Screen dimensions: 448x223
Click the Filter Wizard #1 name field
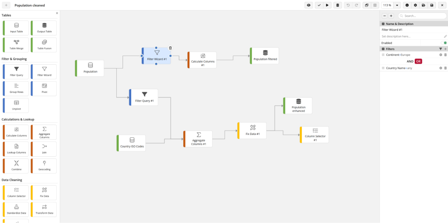coord(414,30)
